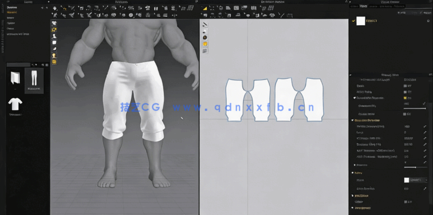The width and height of the screenshot is (433, 215).
Task: Collapse the section with the yellow checked box
Action: (x=355, y=98)
